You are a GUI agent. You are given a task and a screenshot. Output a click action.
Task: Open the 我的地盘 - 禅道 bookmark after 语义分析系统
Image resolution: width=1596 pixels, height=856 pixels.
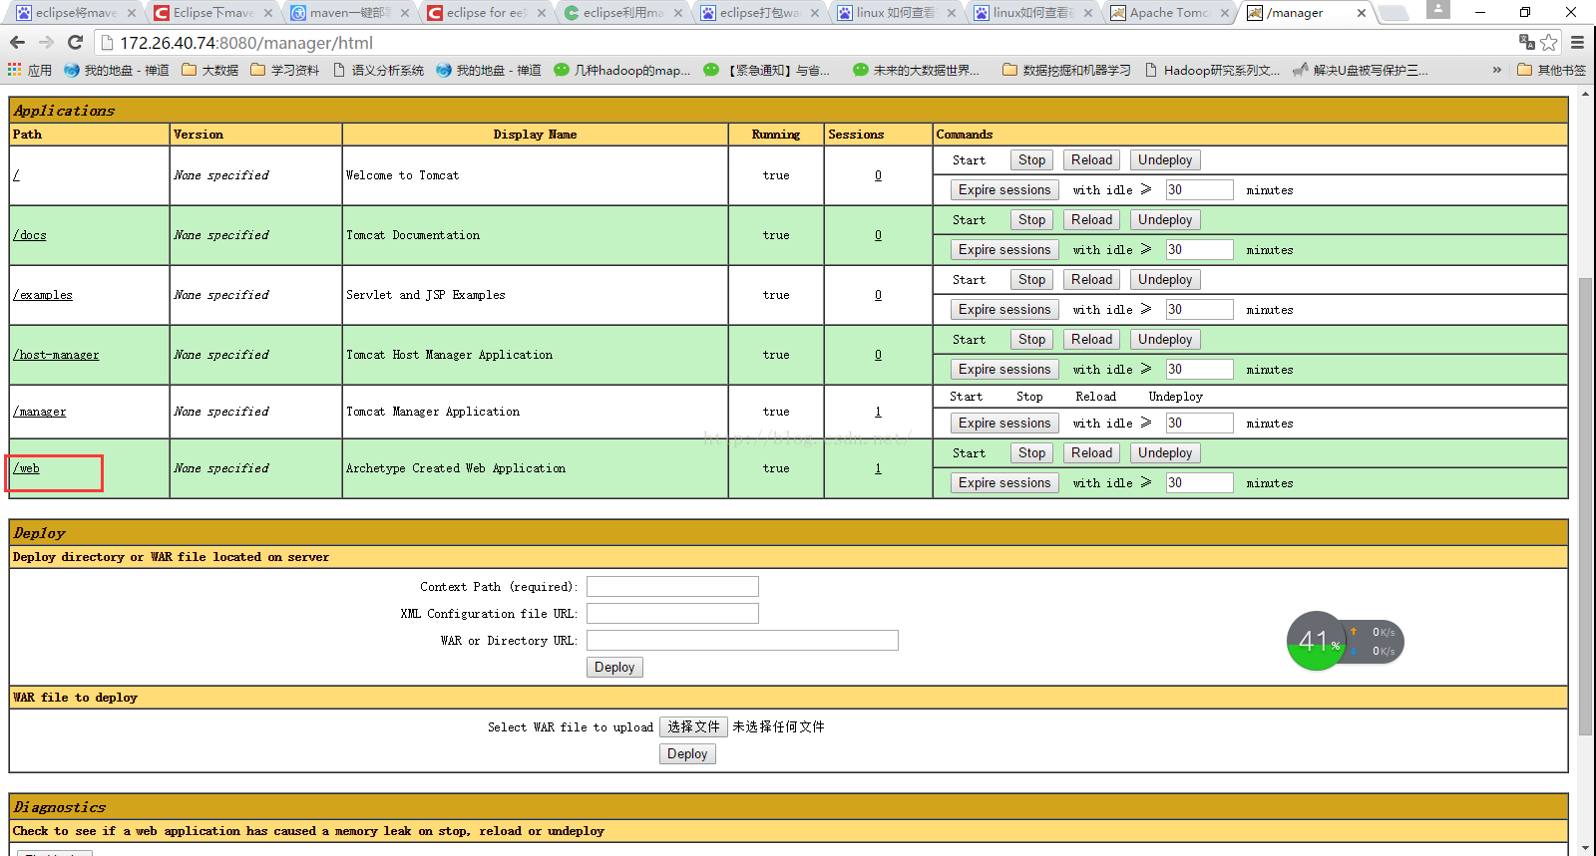pos(489,70)
